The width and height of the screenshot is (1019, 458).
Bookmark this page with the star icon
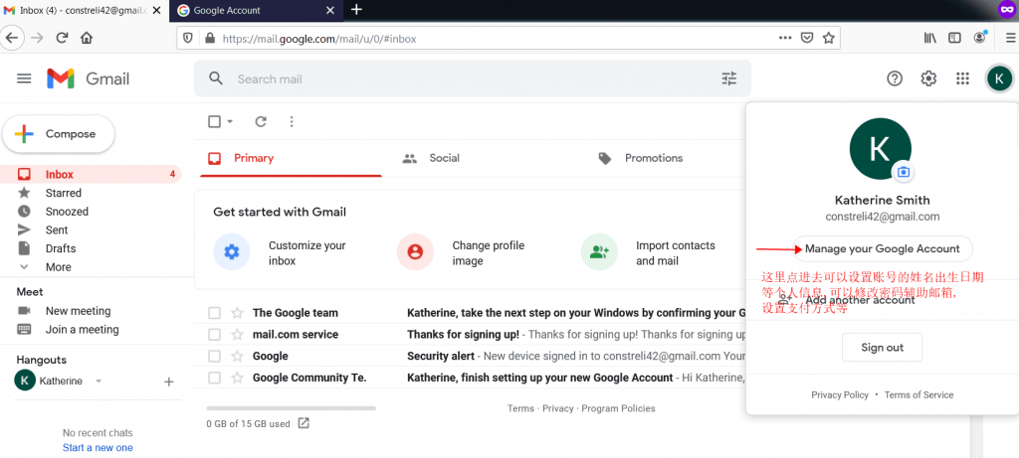tap(829, 39)
